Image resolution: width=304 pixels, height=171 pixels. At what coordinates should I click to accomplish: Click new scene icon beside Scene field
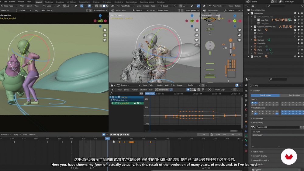(x=272, y=2)
